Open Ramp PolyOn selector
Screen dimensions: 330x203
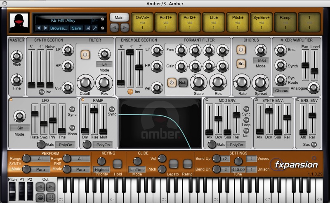pyautogui.click(x=103, y=145)
